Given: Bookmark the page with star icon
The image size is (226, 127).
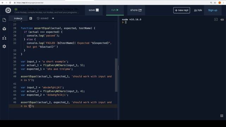Looking at the screenshot, I should click(215, 2).
